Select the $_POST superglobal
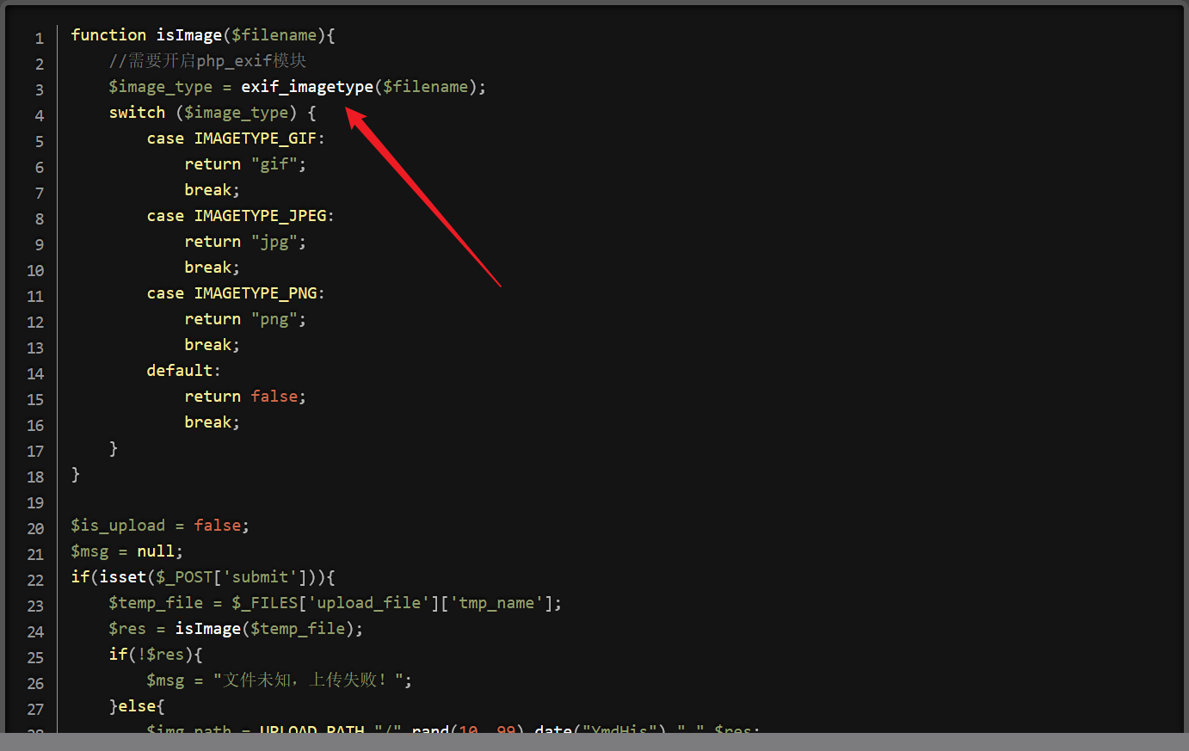Screen dimensions: 1189x751 pos(184,577)
